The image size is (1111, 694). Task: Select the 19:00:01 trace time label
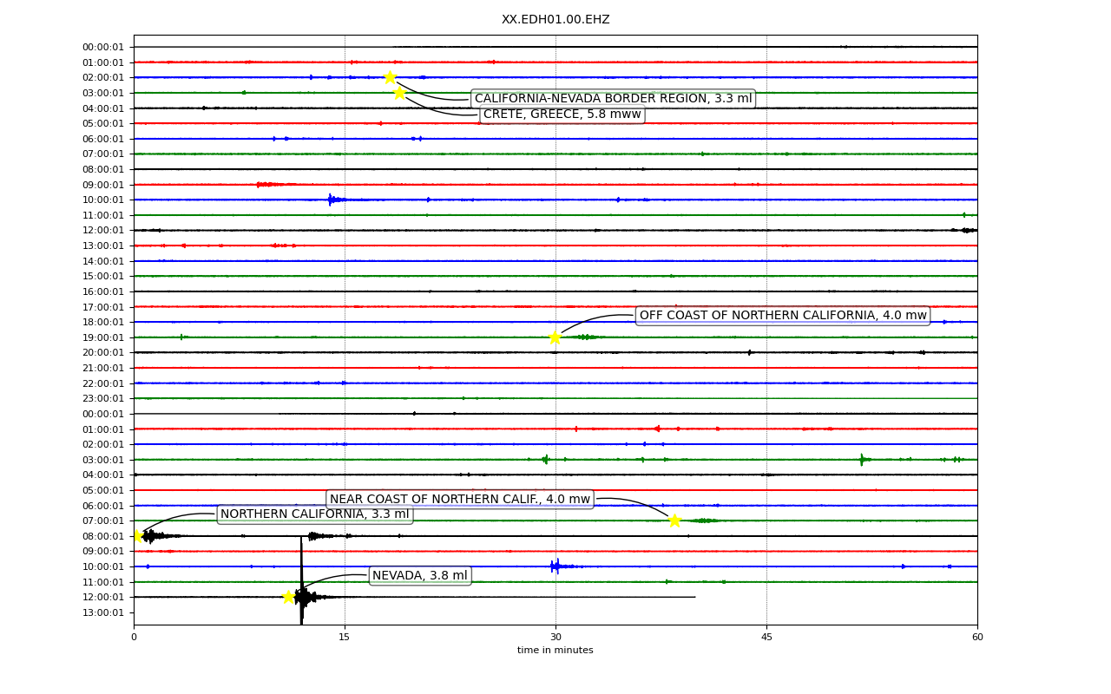[x=103, y=337]
